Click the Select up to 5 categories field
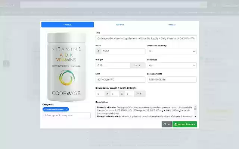 [66, 115]
